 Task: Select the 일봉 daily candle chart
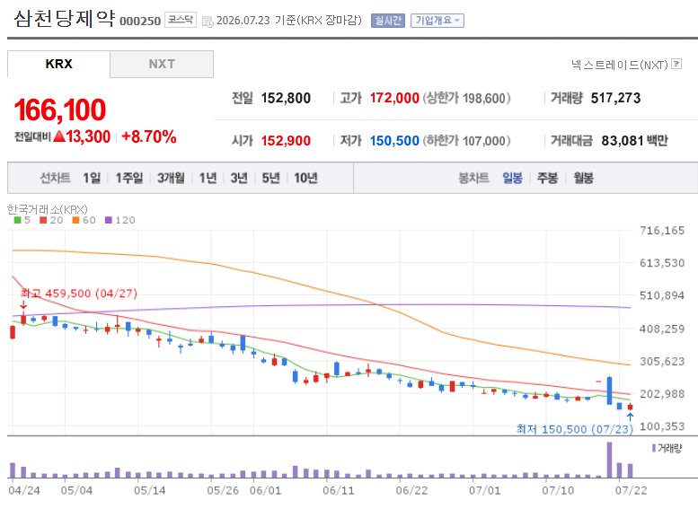point(512,178)
